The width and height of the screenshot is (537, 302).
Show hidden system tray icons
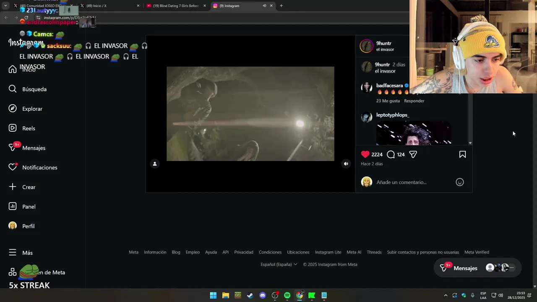point(446,295)
